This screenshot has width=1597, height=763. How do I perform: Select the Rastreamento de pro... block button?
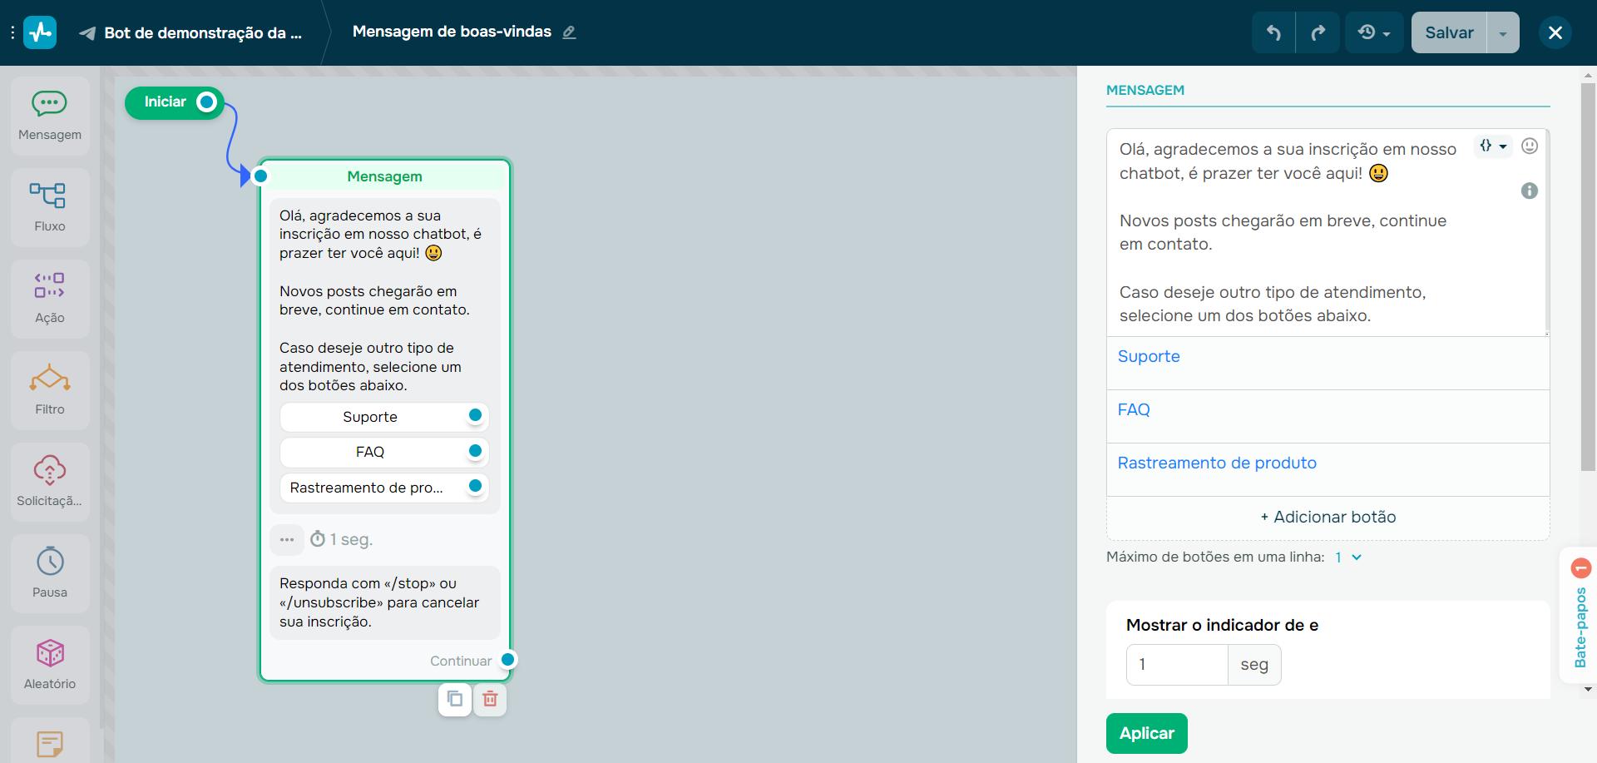(x=384, y=488)
